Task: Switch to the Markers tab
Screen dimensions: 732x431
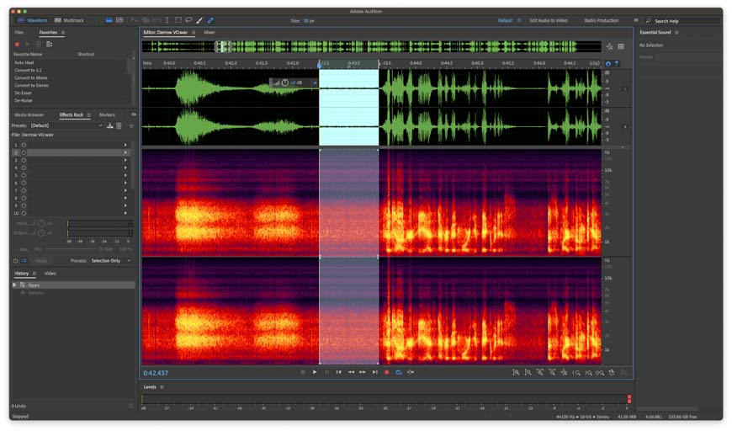Action: click(107, 114)
